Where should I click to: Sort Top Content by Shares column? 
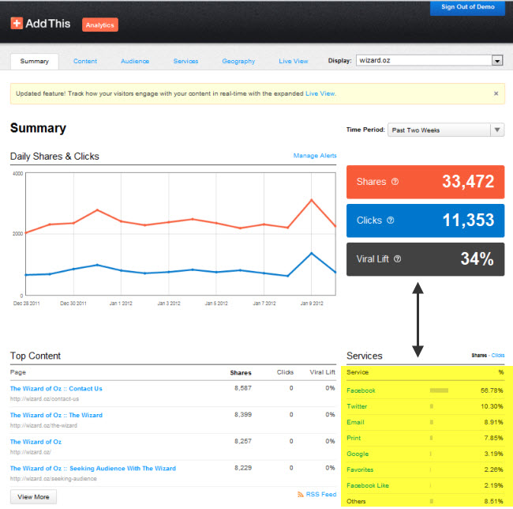pyautogui.click(x=241, y=373)
